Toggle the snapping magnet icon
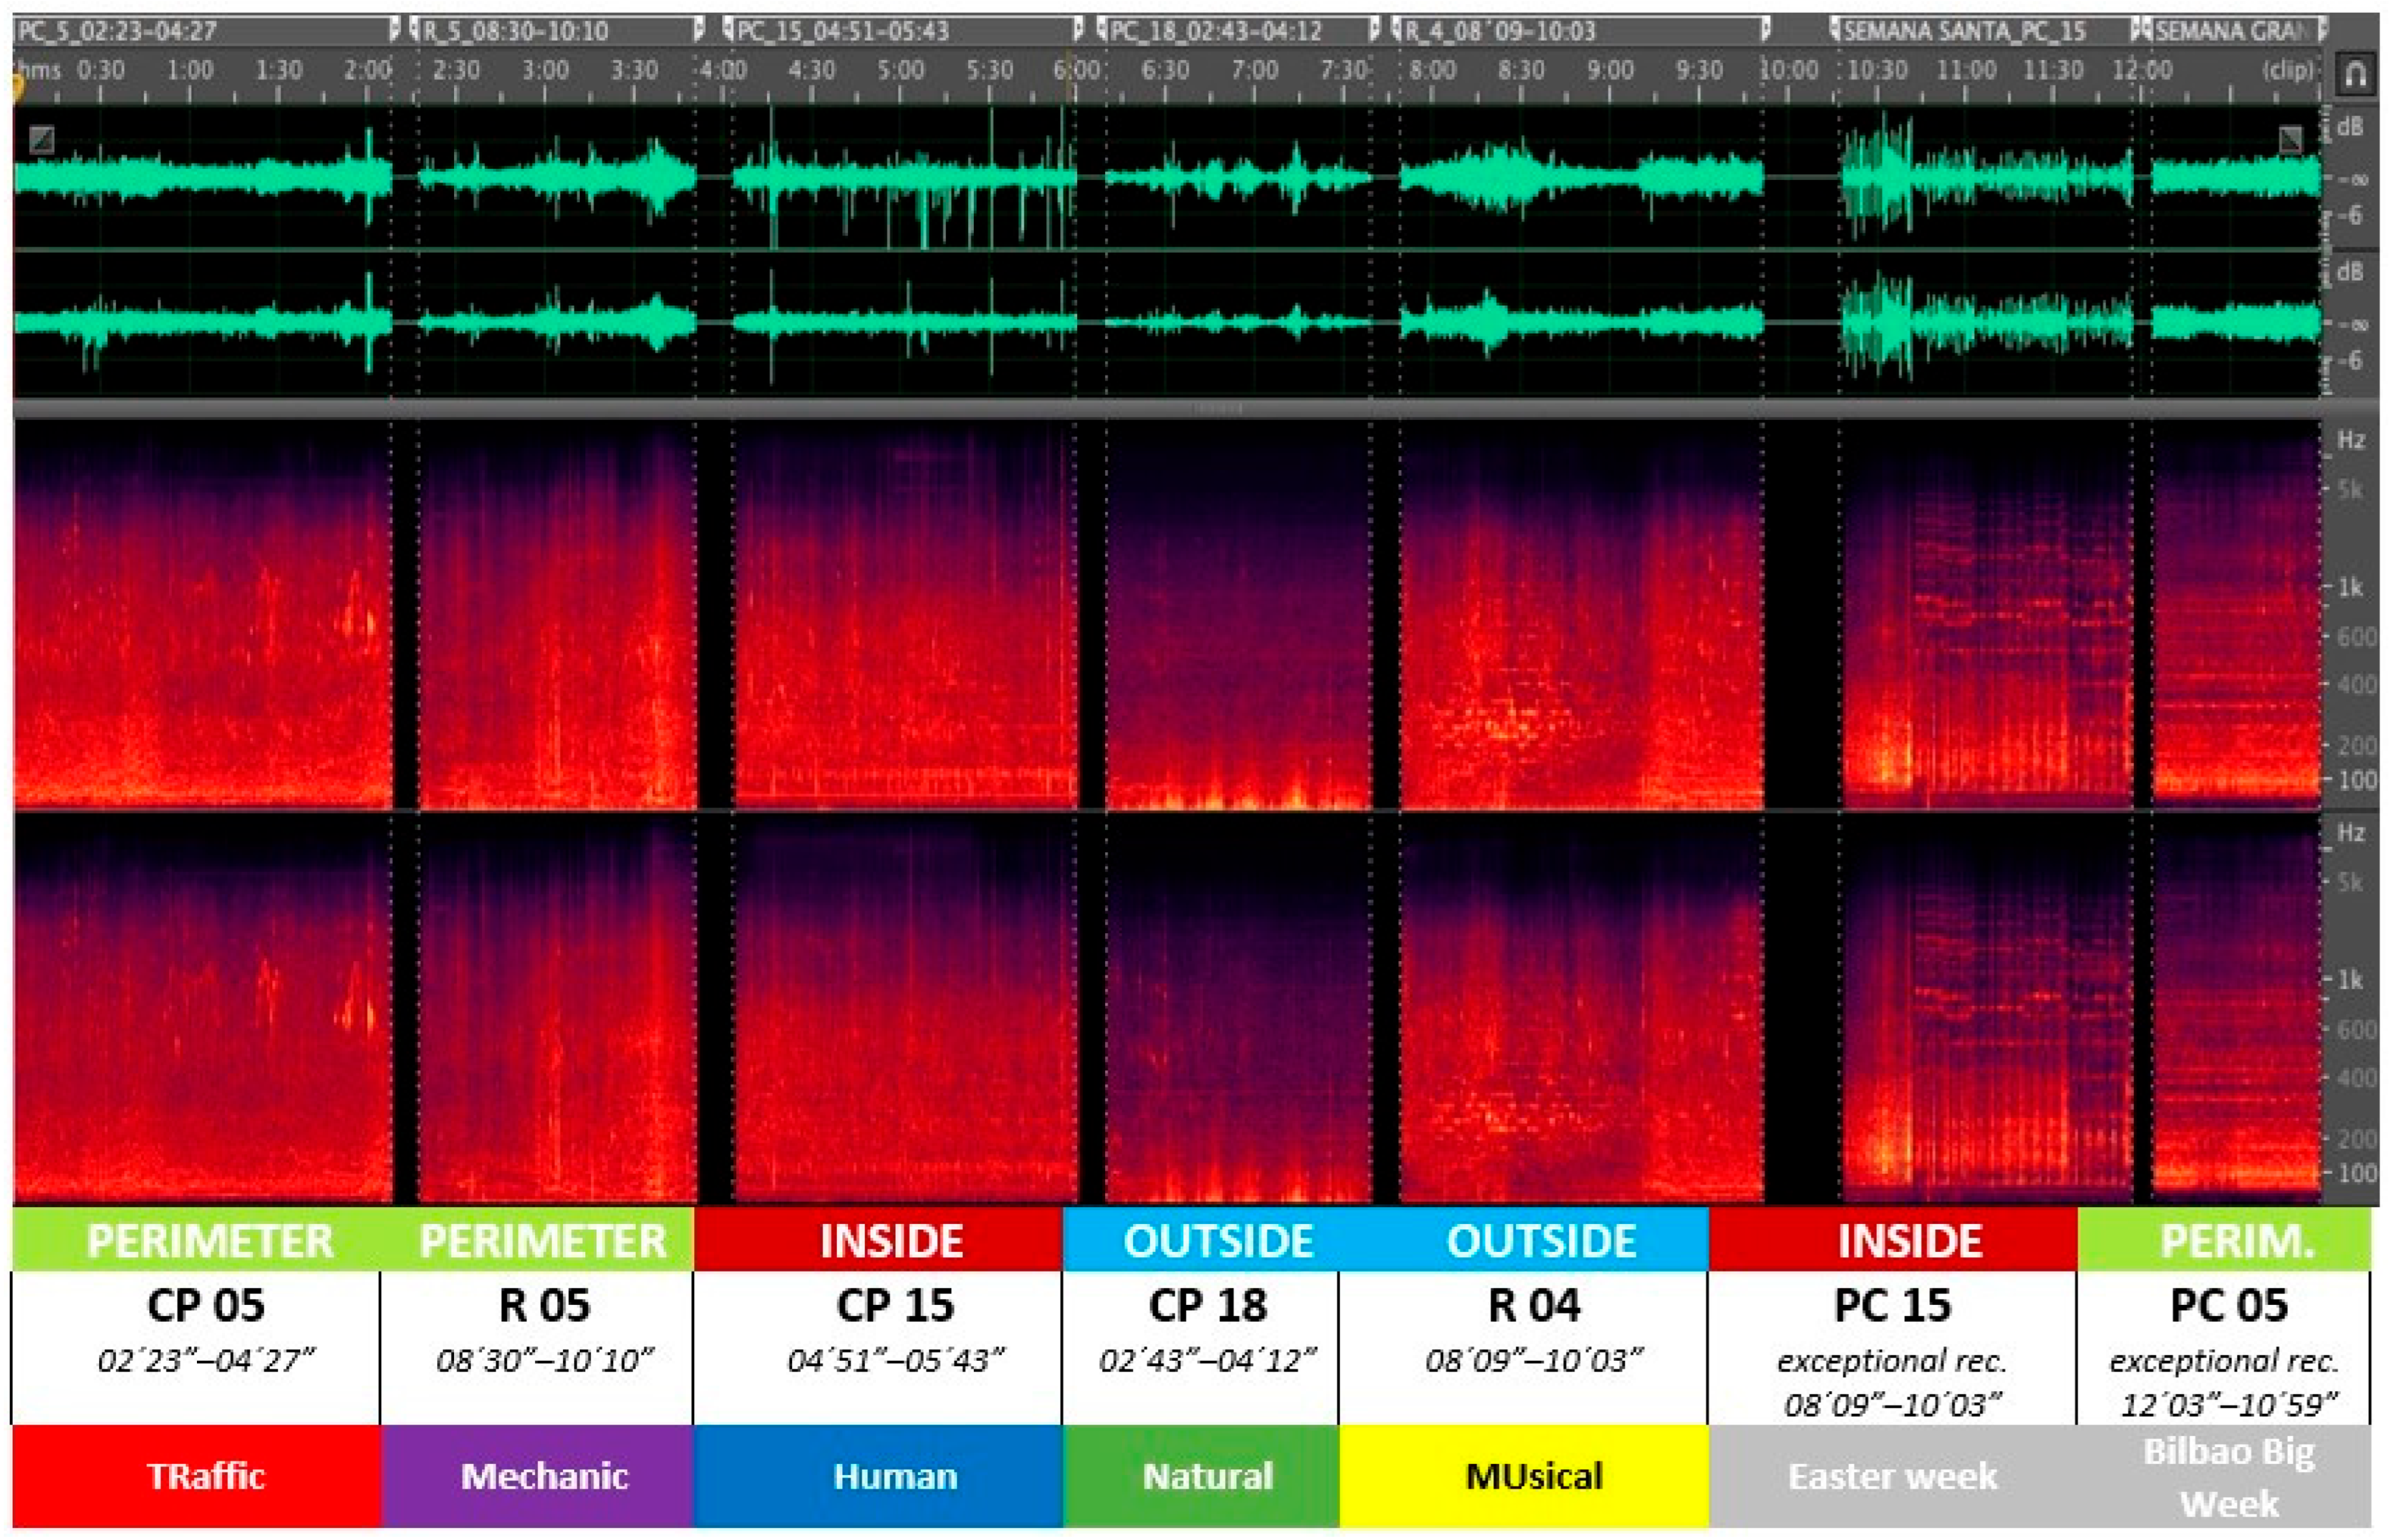 point(2355,75)
